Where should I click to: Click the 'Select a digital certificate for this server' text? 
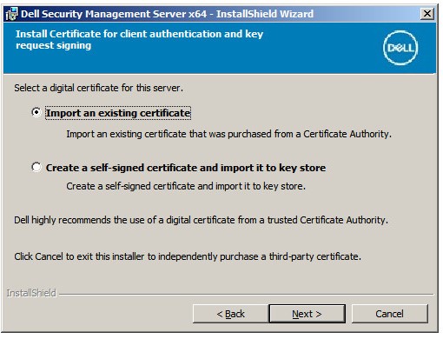click(98, 88)
